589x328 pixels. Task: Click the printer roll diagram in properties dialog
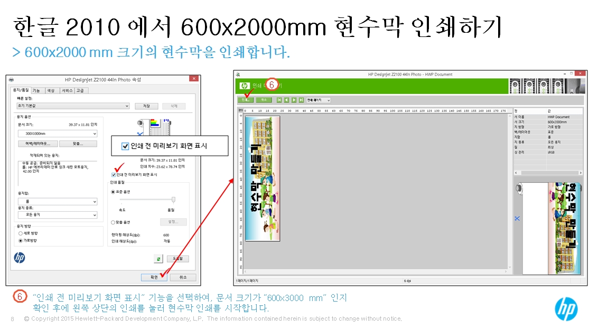click(154, 127)
